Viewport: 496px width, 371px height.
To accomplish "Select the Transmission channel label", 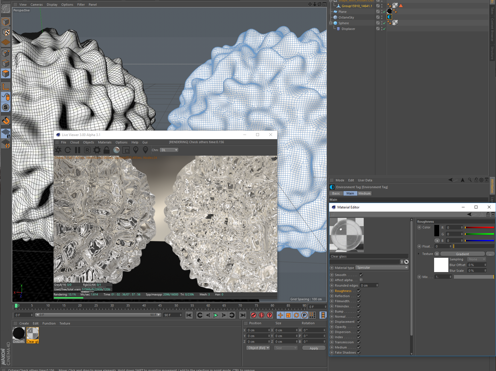I will pos(344,342).
